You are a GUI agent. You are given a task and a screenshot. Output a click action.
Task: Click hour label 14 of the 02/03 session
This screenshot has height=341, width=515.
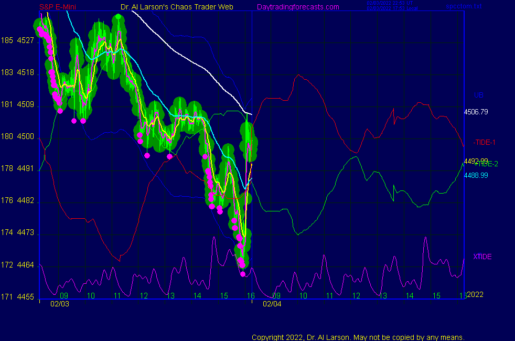pos(197,296)
